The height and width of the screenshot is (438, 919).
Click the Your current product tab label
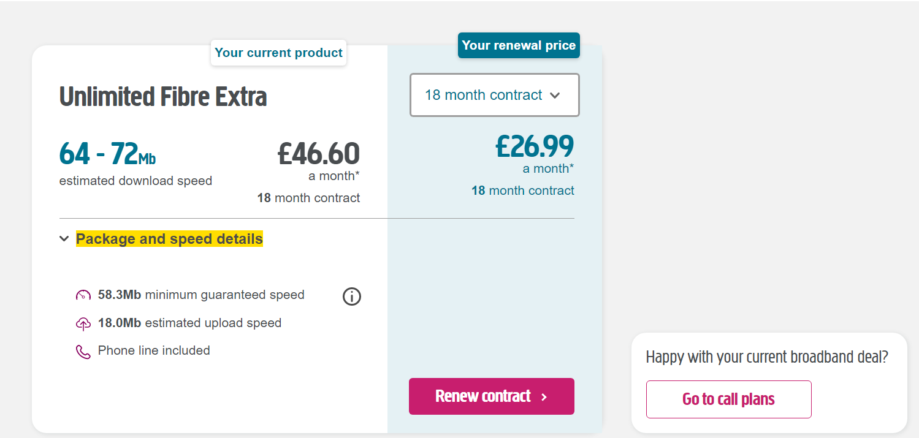(x=278, y=53)
